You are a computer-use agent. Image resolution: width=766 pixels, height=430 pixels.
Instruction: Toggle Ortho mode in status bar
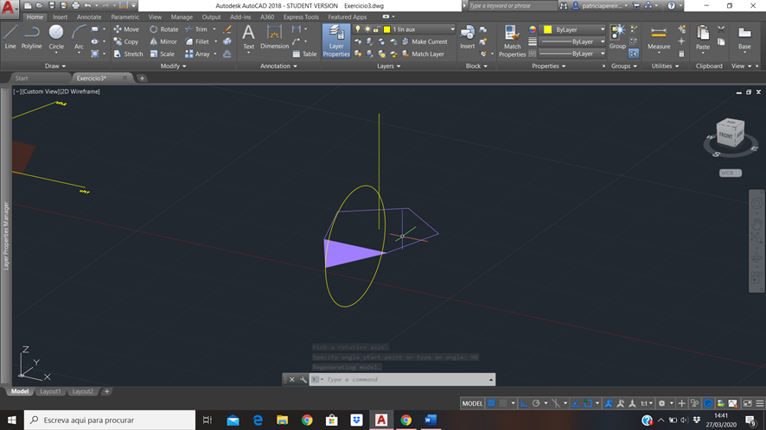524,403
